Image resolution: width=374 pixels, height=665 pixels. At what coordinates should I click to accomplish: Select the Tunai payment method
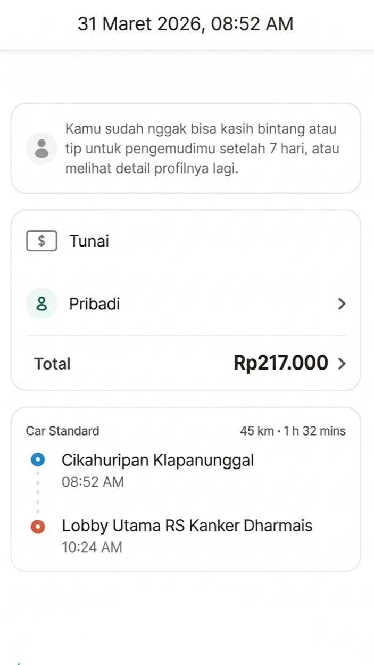tap(89, 241)
